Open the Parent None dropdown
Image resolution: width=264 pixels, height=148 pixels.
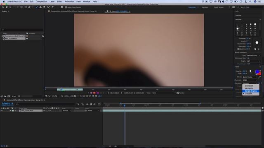(94, 111)
